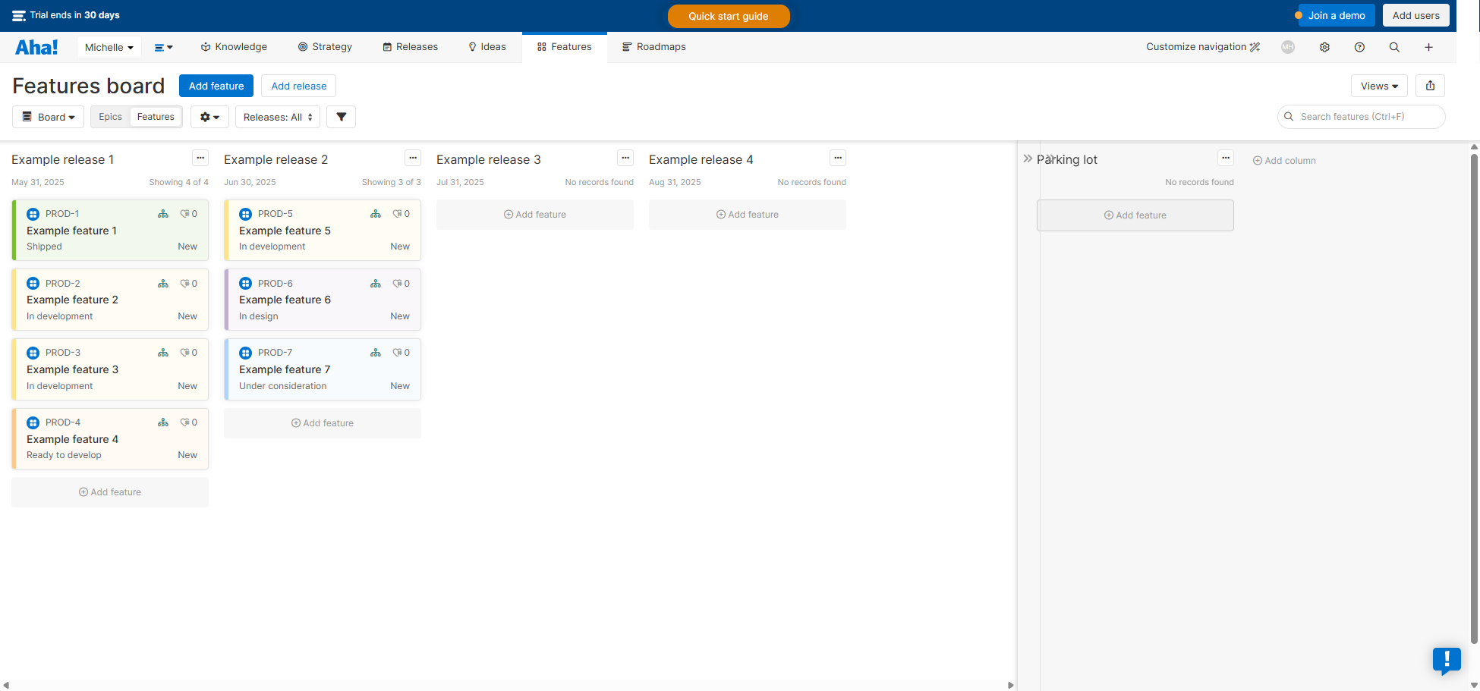Open the blue feedback chat icon
Image resolution: width=1480 pixels, height=691 pixels.
[x=1447, y=660]
